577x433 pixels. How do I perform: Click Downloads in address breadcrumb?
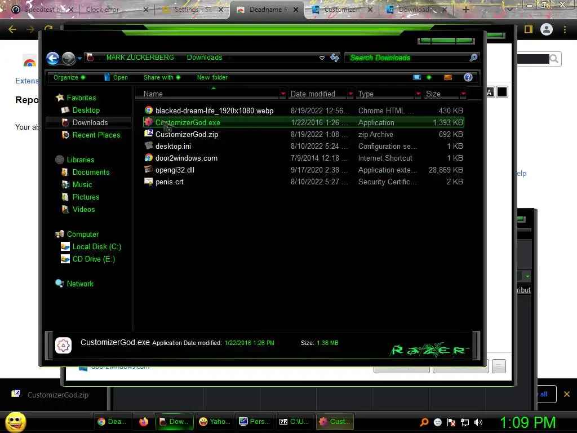pos(205,58)
